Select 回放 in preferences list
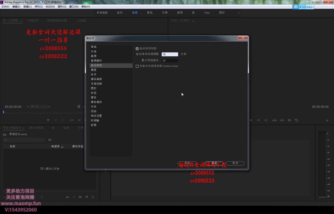This screenshot has width=334, height=214. tap(94, 111)
